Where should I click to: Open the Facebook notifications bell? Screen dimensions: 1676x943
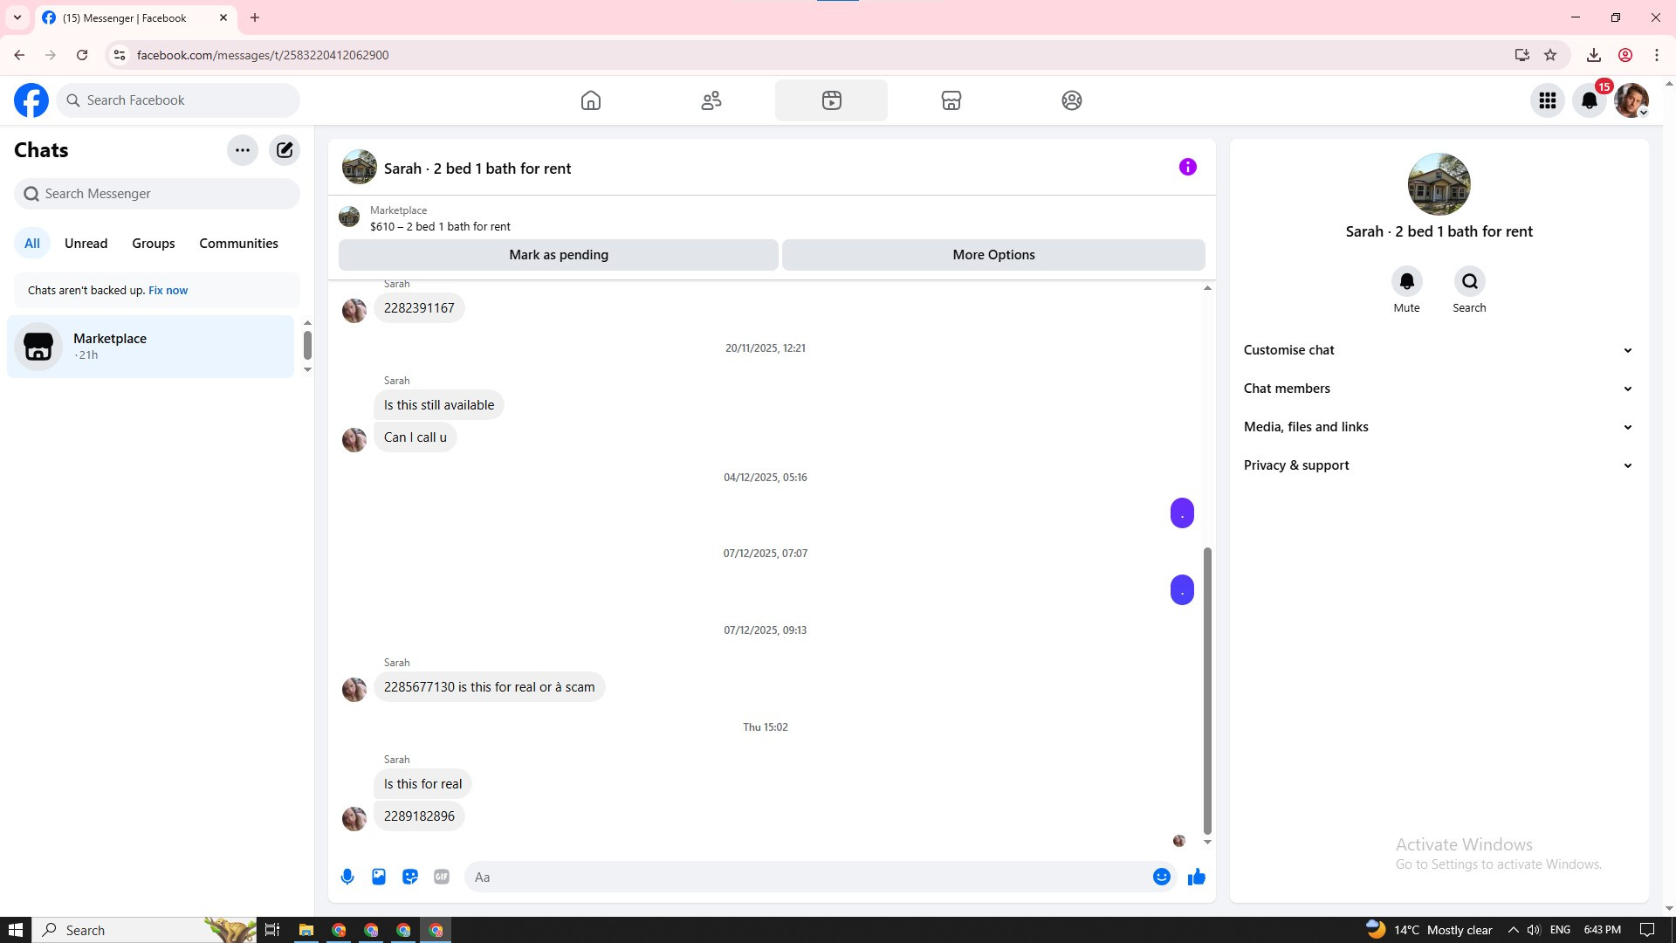click(1590, 100)
